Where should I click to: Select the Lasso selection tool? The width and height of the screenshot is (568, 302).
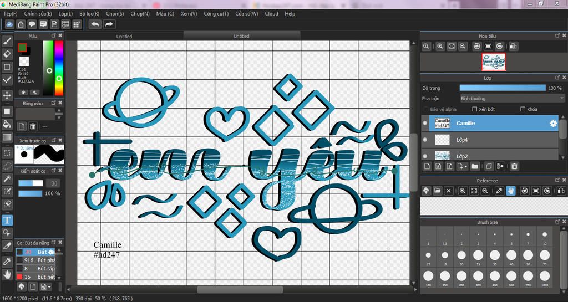click(7, 165)
